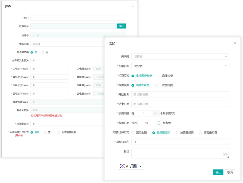
Task: Confirm the 添加 form with 确认
Action: (x=218, y=173)
